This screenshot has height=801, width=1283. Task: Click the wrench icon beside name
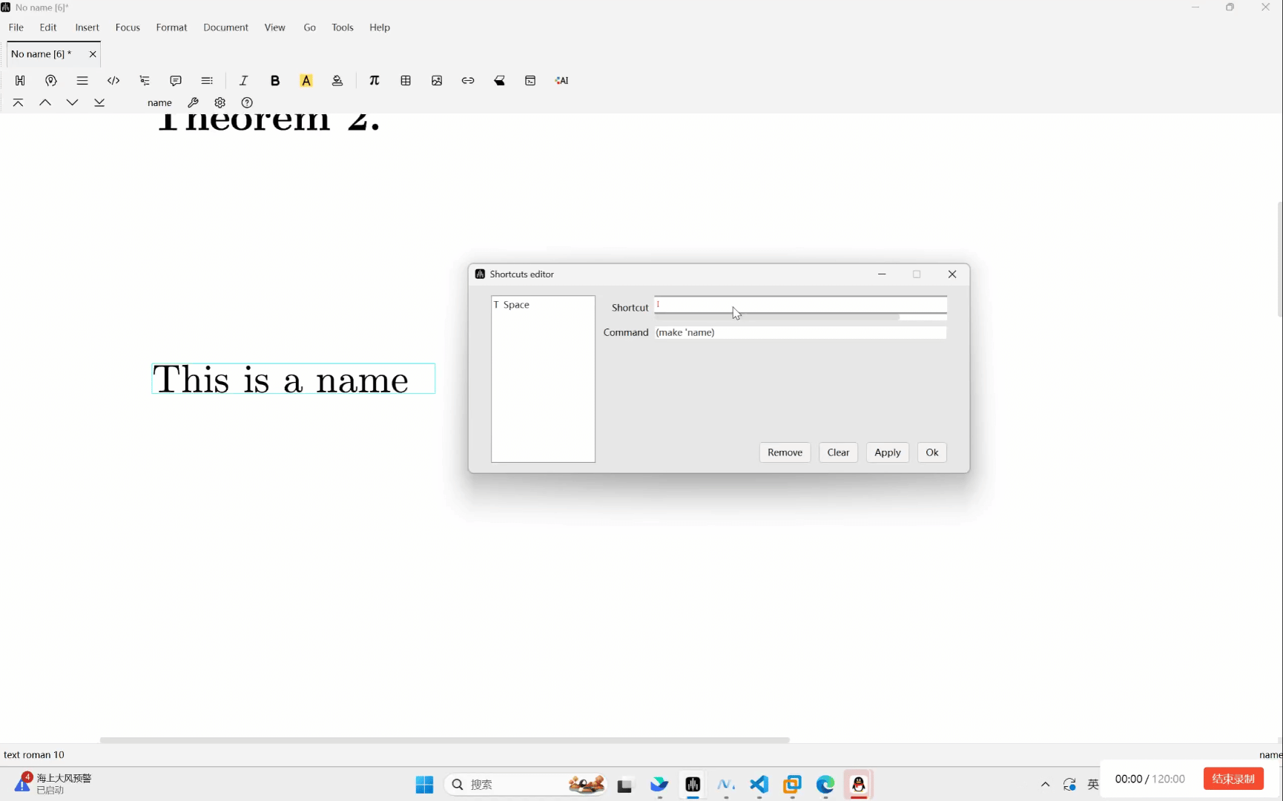193,103
